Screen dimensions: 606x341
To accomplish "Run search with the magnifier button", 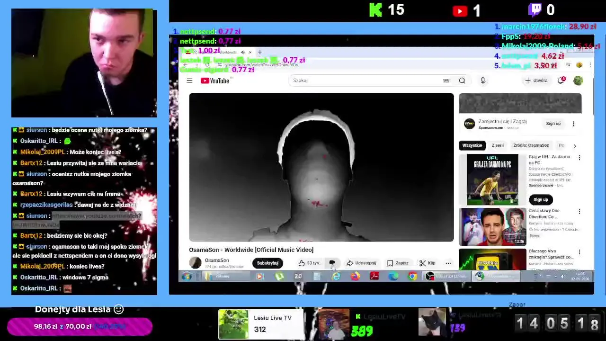I will (x=462, y=81).
